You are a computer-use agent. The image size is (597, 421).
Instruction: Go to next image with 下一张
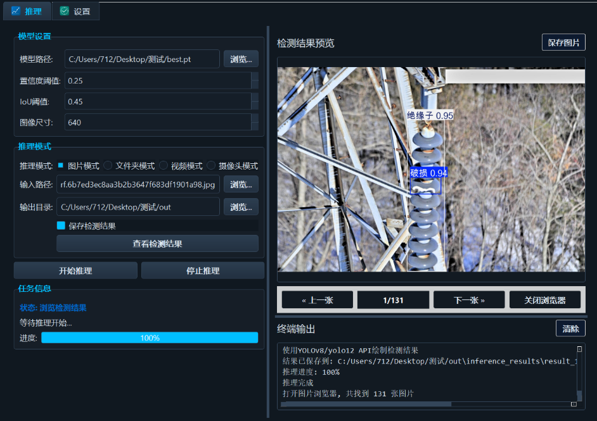(468, 299)
